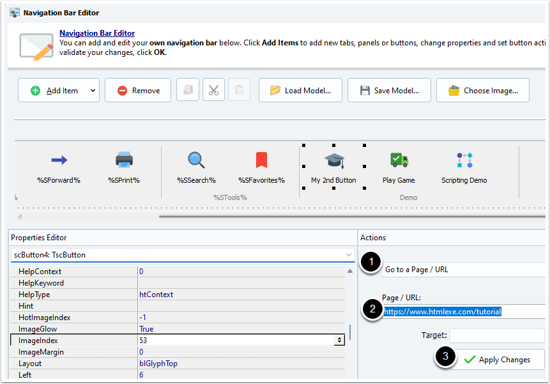The image size is (550, 384).
Task: Click the Play Game truck icon
Action: tap(399, 160)
